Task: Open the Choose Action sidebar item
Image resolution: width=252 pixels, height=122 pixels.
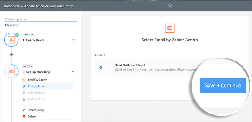Action: coord(47,86)
